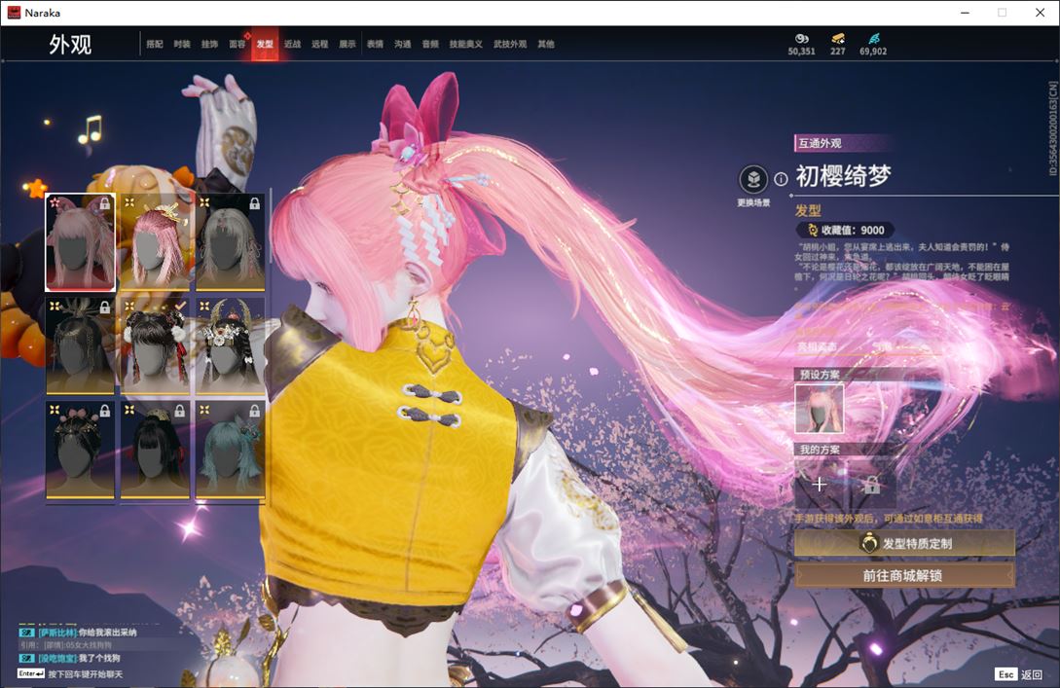Switch to the 武技外观 tab
Image resolution: width=1060 pixels, height=688 pixels.
[510, 44]
